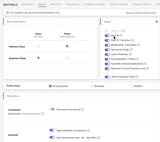The height and width of the screenshot is (142, 160).
Task: Select Kill & Quarantine protect level
Action: pos(50,86)
